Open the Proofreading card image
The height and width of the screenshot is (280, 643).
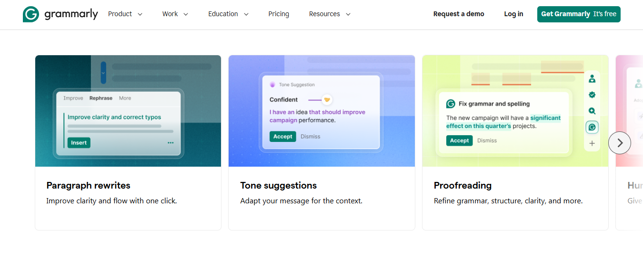point(515,111)
